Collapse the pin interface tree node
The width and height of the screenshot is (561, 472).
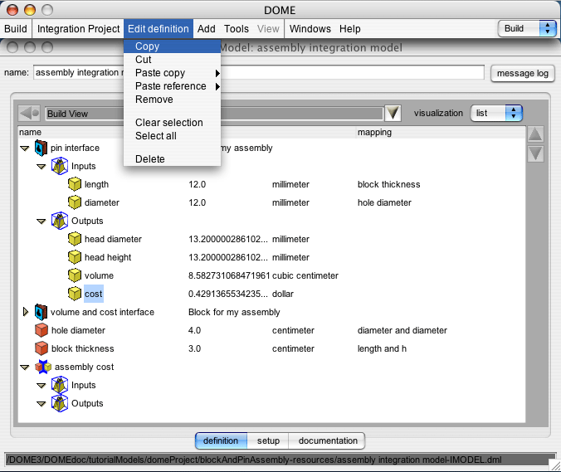pyautogui.click(x=25, y=148)
